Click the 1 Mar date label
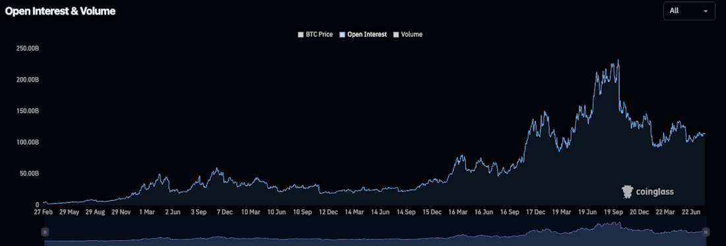 (x=147, y=212)
